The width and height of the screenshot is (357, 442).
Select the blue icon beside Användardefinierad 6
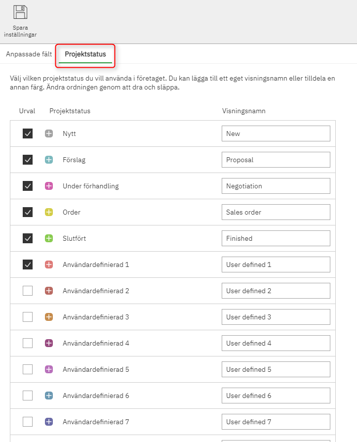point(49,396)
